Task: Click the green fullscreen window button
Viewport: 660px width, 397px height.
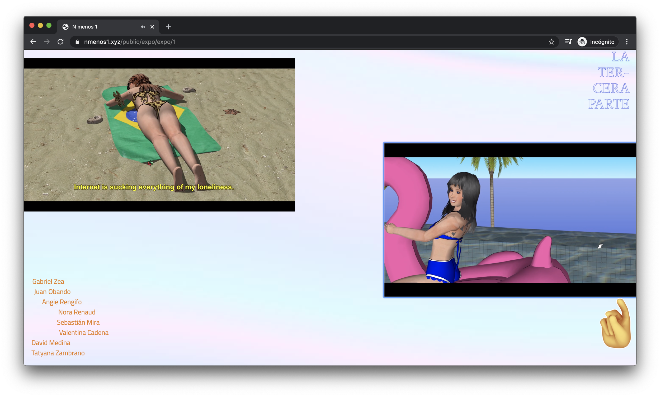Action: point(49,25)
